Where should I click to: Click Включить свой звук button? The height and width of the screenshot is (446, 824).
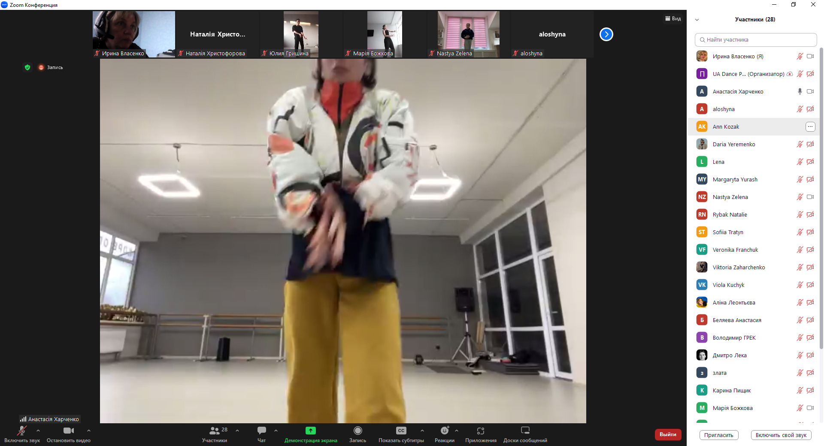point(781,435)
